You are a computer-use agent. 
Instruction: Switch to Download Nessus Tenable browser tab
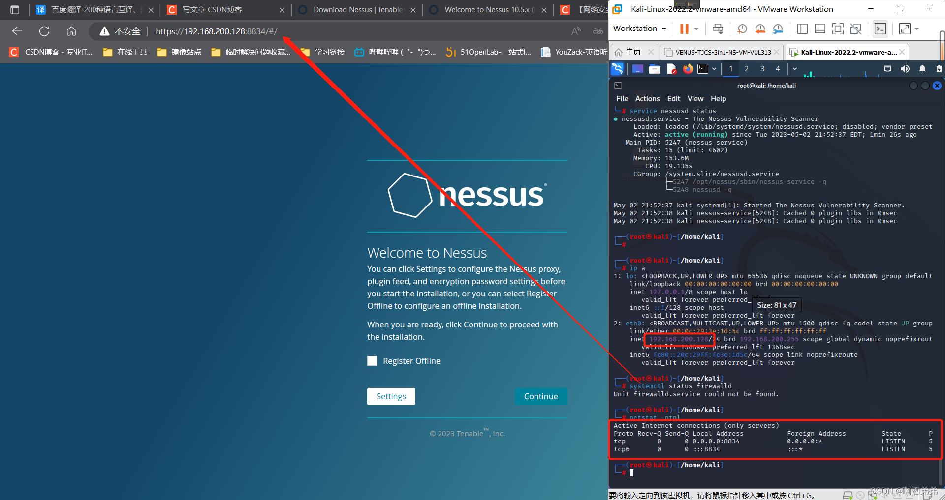[356, 10]
